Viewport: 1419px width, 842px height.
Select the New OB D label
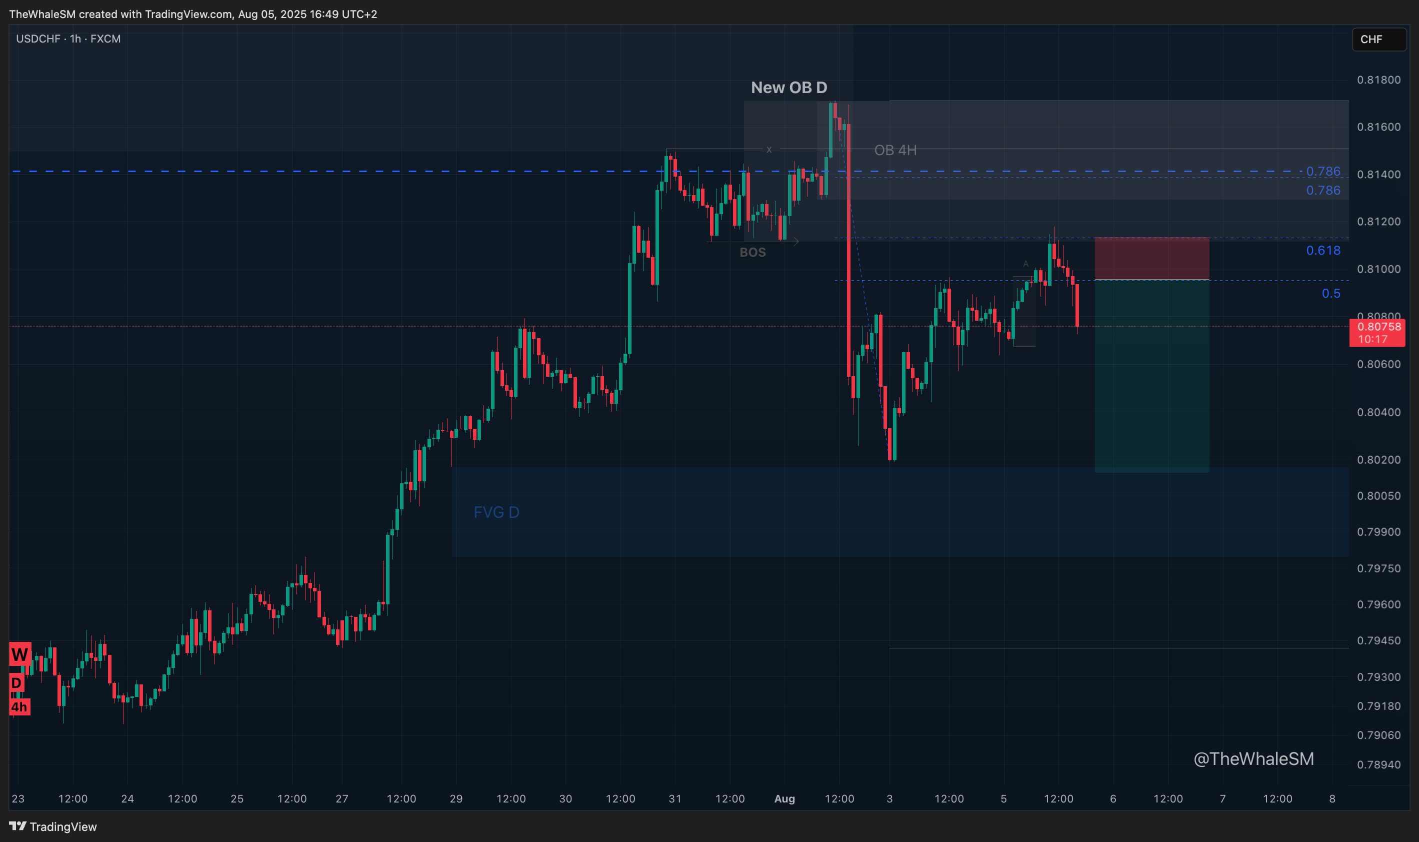(x=788, y=88)
